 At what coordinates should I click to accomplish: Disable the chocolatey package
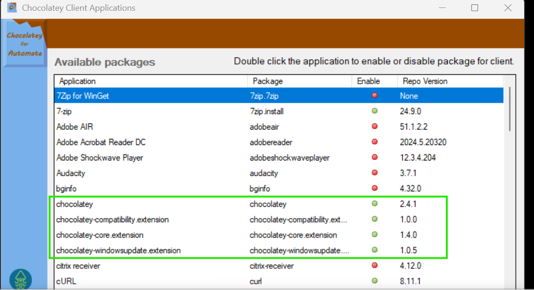point(374,203)
